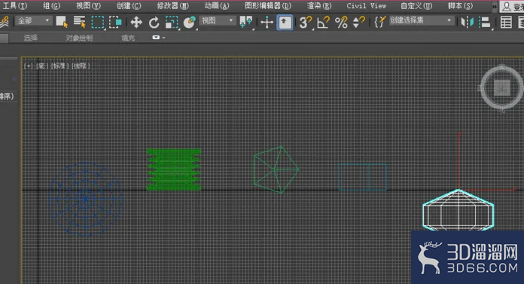Select the green ribbed cylinder object

(x=174, y=169)
